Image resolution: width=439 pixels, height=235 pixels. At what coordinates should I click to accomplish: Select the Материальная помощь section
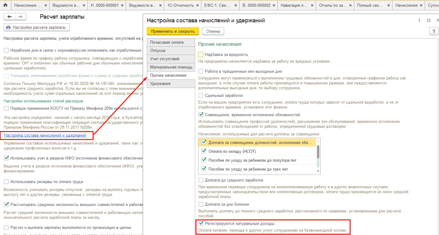pos(171,67)
